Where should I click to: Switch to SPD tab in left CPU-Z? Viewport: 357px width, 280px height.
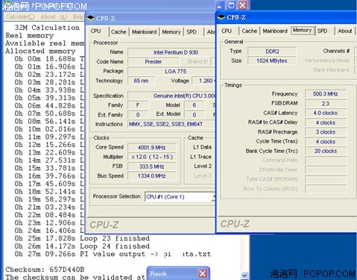[192, 32]
